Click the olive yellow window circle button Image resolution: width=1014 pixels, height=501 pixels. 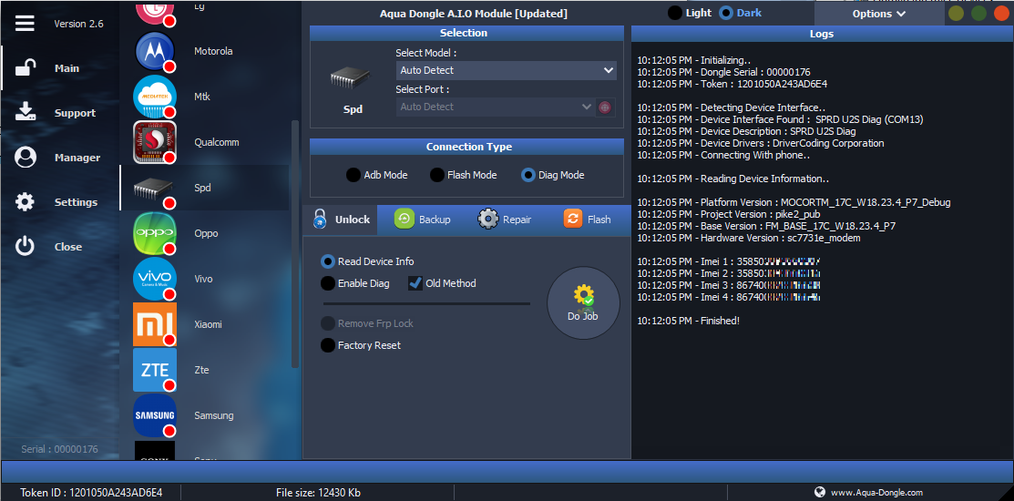pos(956,13)
